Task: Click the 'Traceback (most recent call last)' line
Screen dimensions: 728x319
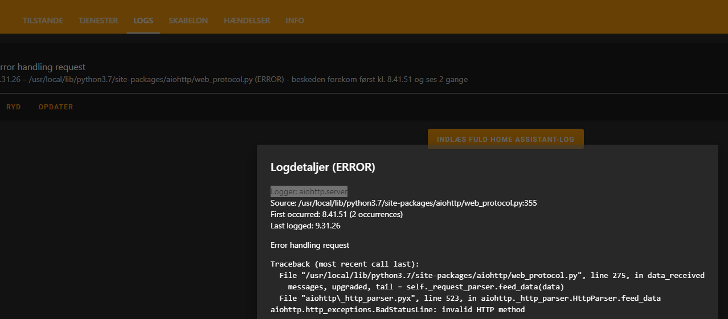Action: tap(345, 264)
